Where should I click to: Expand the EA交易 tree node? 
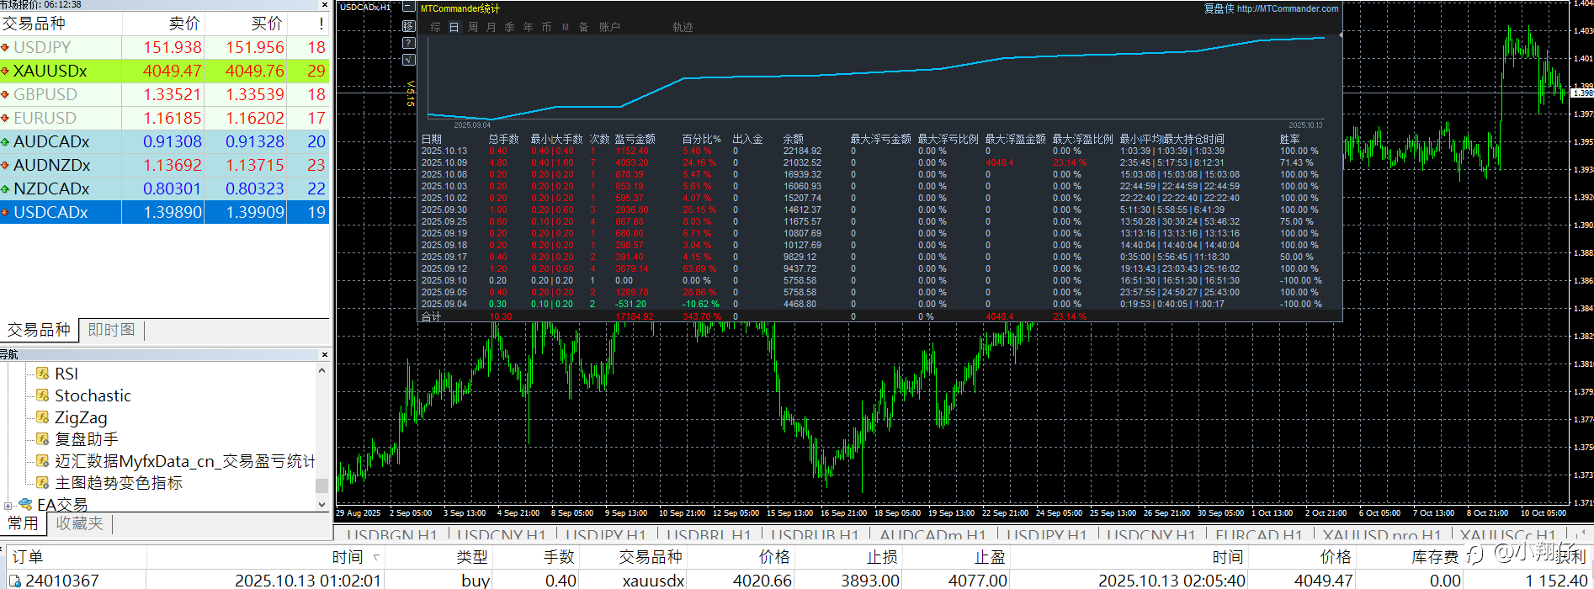click(8, 506)
